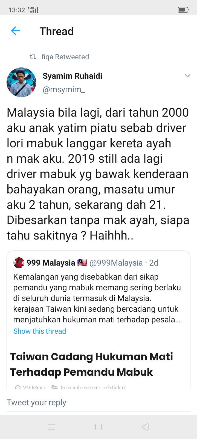Open the Taiwan Cadang Hukuman Mati article headline
This screenshot has height=439, width=197.
91,364
